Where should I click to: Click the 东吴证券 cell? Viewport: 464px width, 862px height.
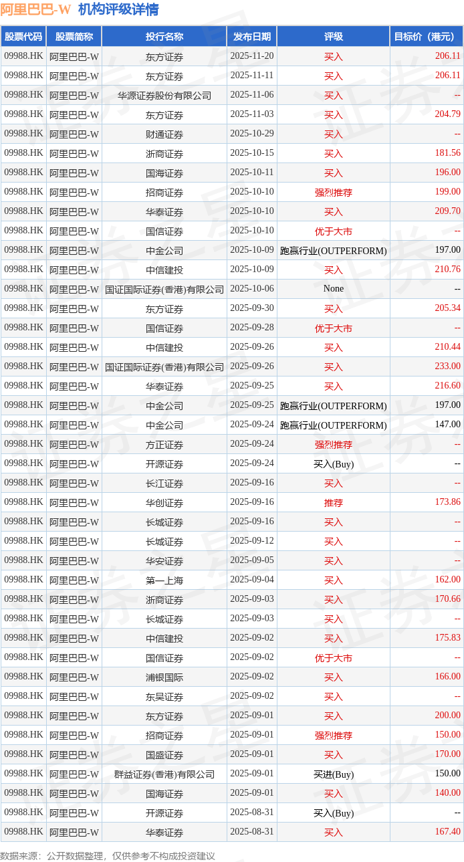(x=164, y=696)
